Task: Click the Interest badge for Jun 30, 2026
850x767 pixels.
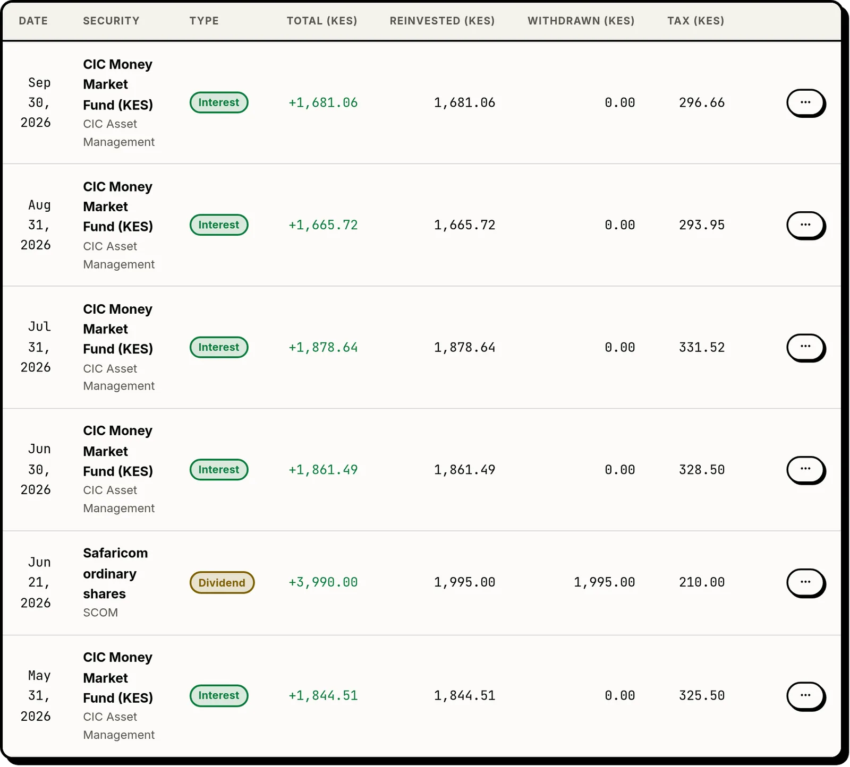Action: pos(219,470)
